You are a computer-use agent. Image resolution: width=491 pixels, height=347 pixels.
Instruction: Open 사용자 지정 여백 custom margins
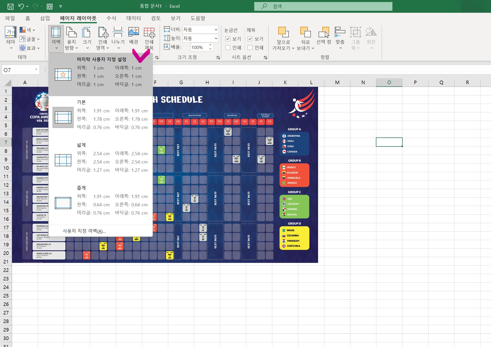coord(101,231)
